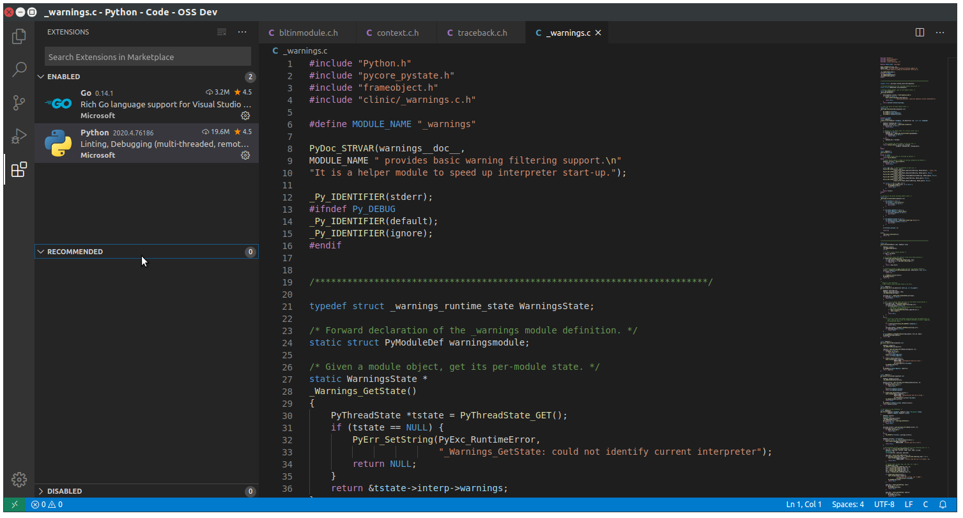Open manage gear for Python extension

(x=245, y=155)
